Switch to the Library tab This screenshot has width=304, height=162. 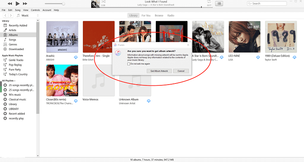tap(133, 16)
